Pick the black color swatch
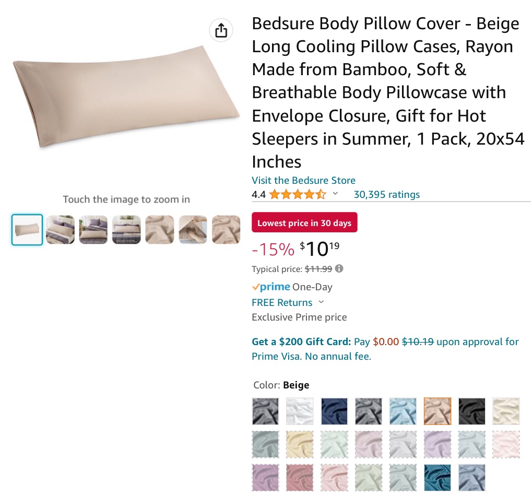This screenshot has width=532, height=496. point(471,411)
